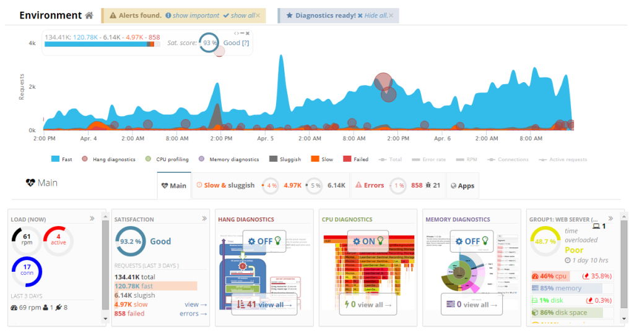The image size is (634, 331).
Task: Click the 'view →' slow requests link
Action: click(x=196, y=304)
